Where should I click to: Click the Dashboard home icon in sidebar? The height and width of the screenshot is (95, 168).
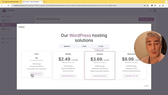pos(3,16)
